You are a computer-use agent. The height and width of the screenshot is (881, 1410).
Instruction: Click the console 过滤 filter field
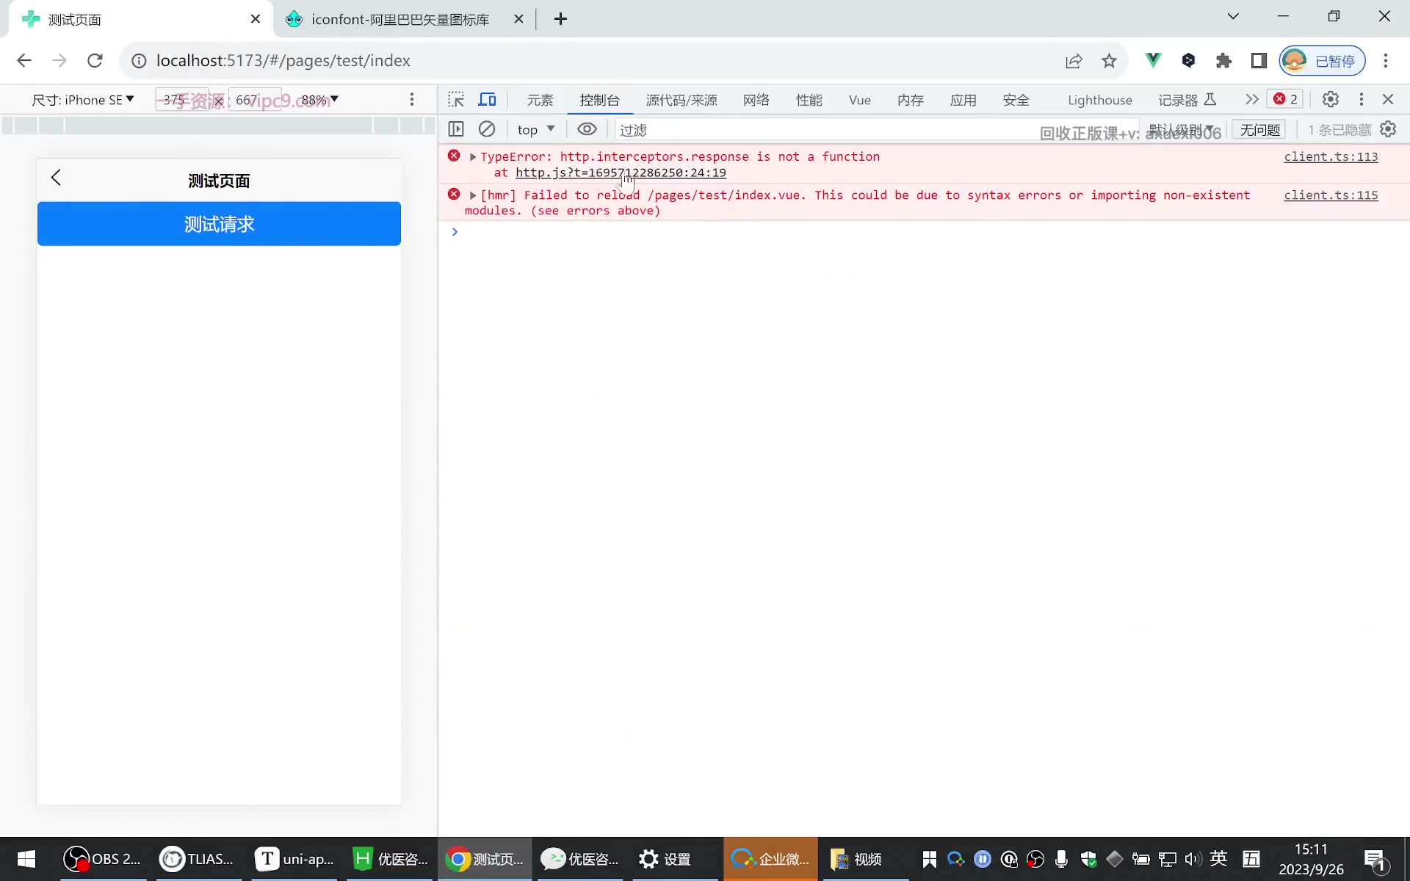[822, 130]
